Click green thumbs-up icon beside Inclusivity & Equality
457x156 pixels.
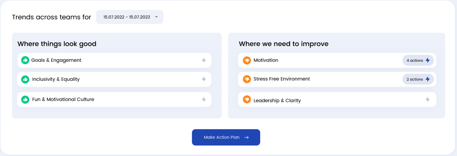[x=25, y=79]
